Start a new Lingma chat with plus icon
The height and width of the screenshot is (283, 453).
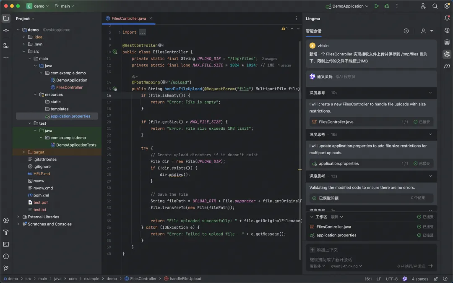point(406,31)
